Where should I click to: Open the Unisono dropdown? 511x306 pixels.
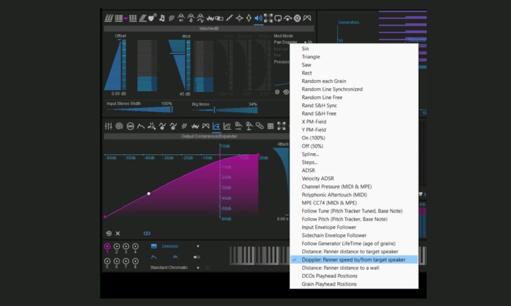coord(198,246)
